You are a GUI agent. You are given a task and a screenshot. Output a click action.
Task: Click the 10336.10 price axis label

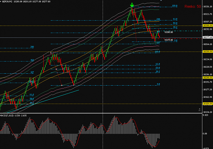click(x=208, y=6)
